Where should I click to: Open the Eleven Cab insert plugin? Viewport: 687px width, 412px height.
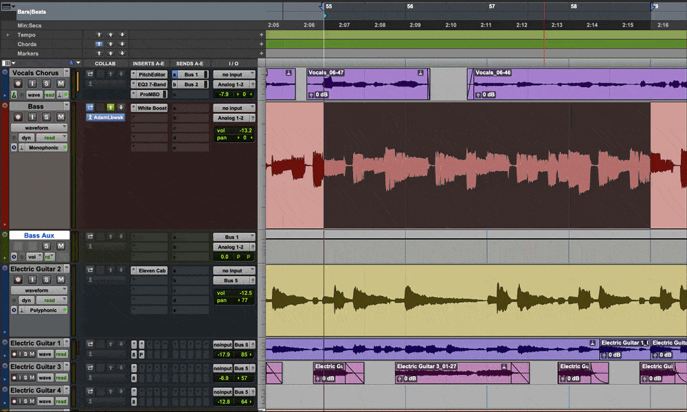coord(151,271)
